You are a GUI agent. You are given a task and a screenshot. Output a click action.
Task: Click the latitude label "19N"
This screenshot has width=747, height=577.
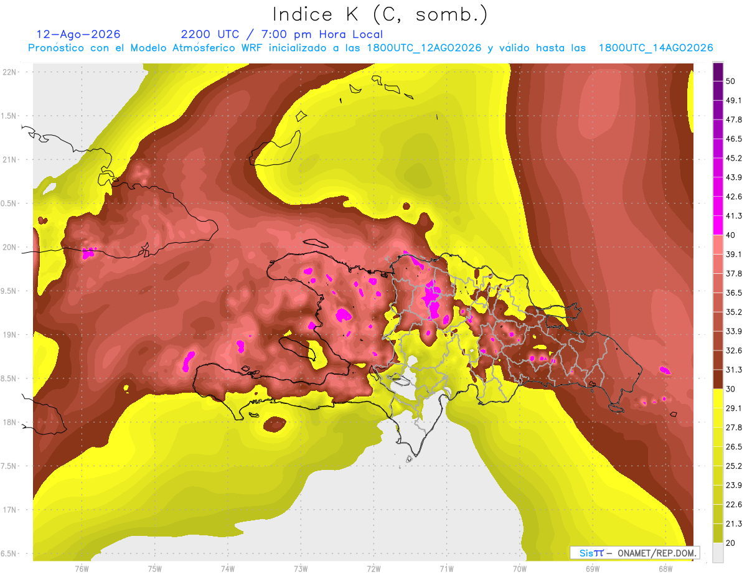pos(9,335)
